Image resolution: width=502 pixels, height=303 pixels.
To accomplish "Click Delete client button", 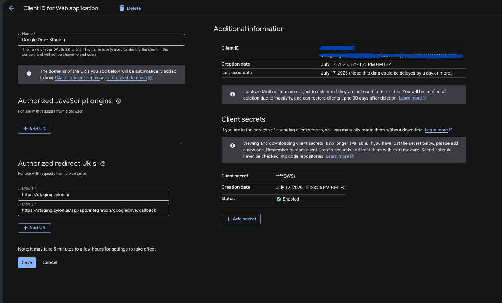I will point(130,8).
